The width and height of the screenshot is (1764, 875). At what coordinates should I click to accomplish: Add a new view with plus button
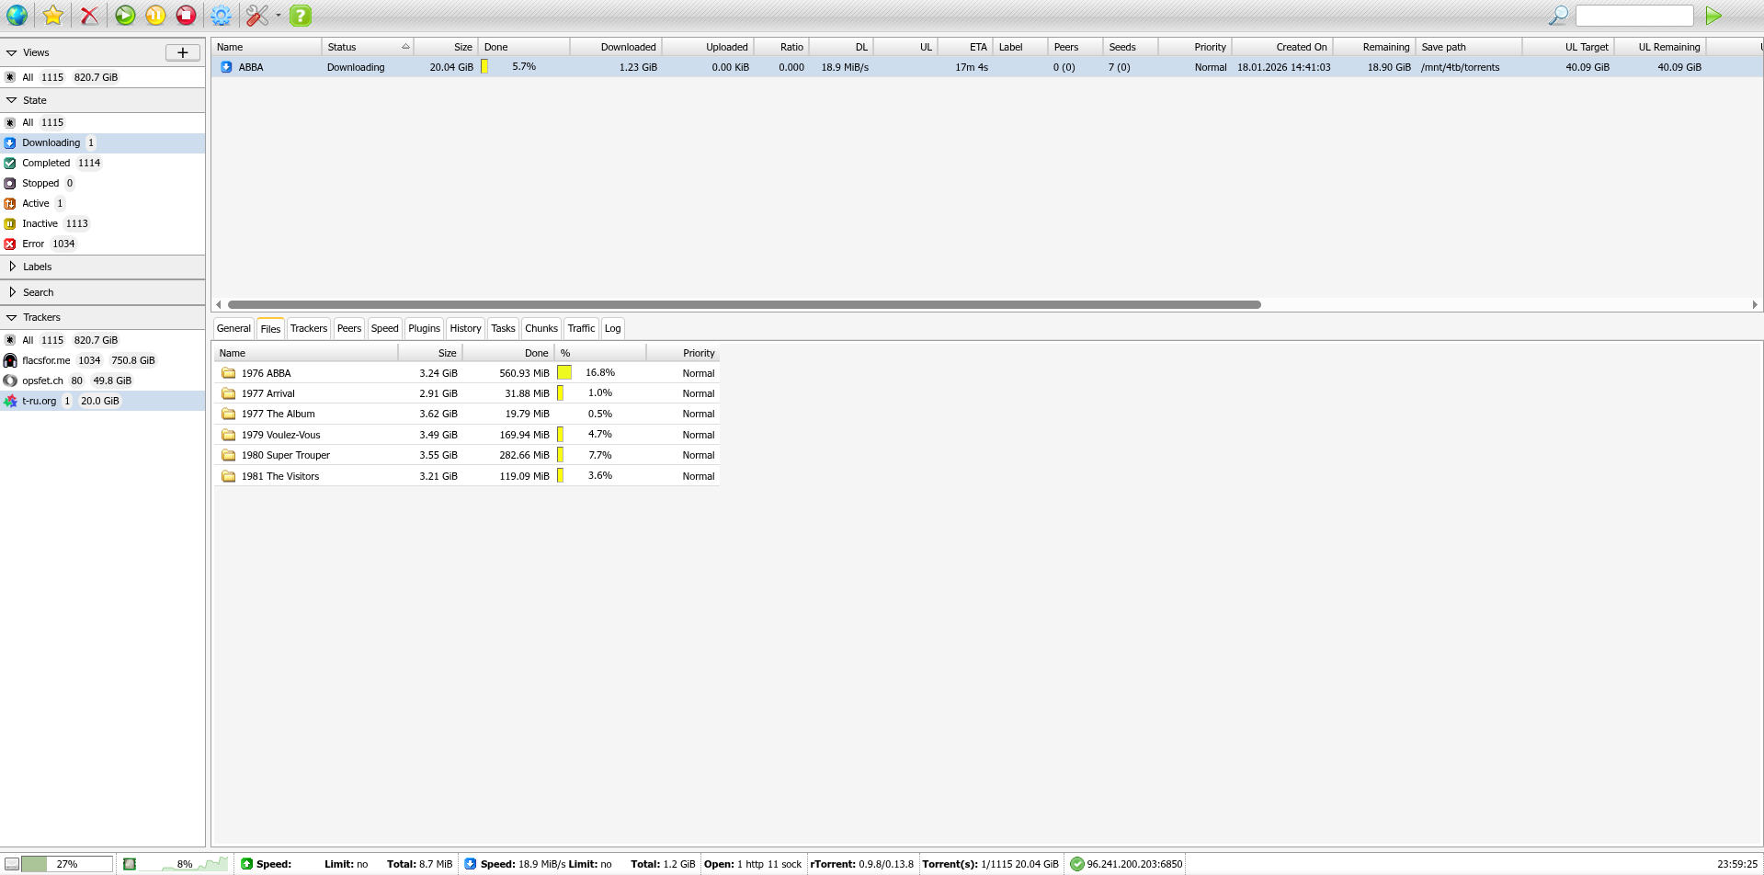pos(182,52)
